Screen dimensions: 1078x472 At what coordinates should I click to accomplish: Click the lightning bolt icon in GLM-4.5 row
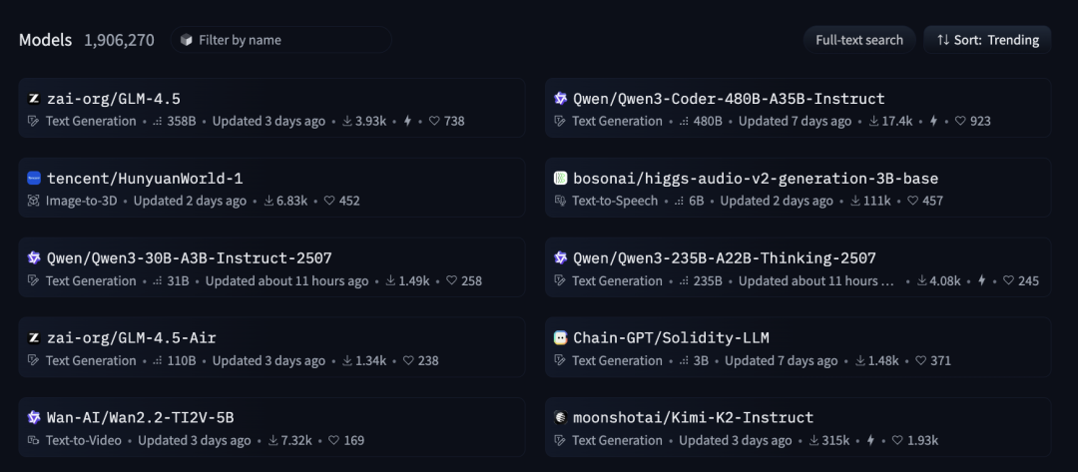[407, 121]
